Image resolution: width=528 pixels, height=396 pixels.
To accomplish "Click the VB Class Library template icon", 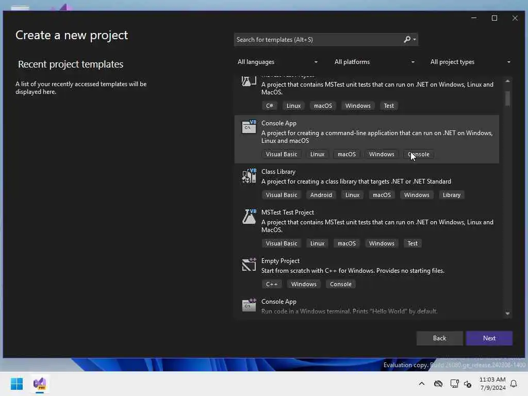I will [x=249, y=176].
